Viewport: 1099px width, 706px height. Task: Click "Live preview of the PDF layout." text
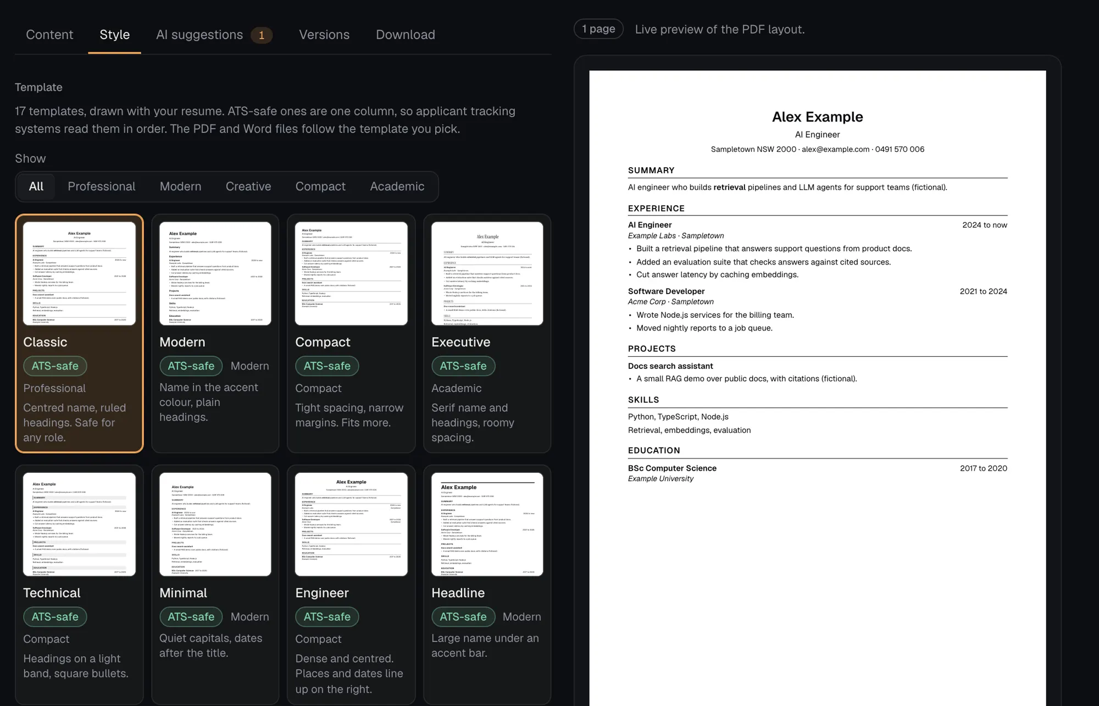720,29
